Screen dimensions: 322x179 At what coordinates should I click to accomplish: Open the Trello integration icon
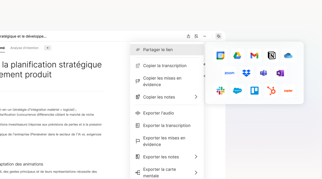pyautogui.click(x=254, y=91)
